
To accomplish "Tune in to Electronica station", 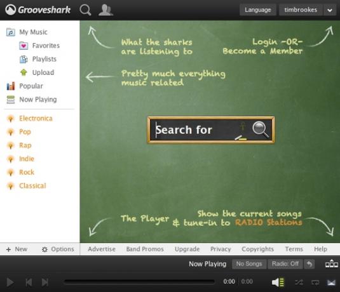I will (36, 118).
